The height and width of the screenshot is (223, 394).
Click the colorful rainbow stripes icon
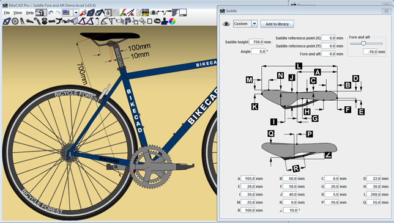[145, 13]
